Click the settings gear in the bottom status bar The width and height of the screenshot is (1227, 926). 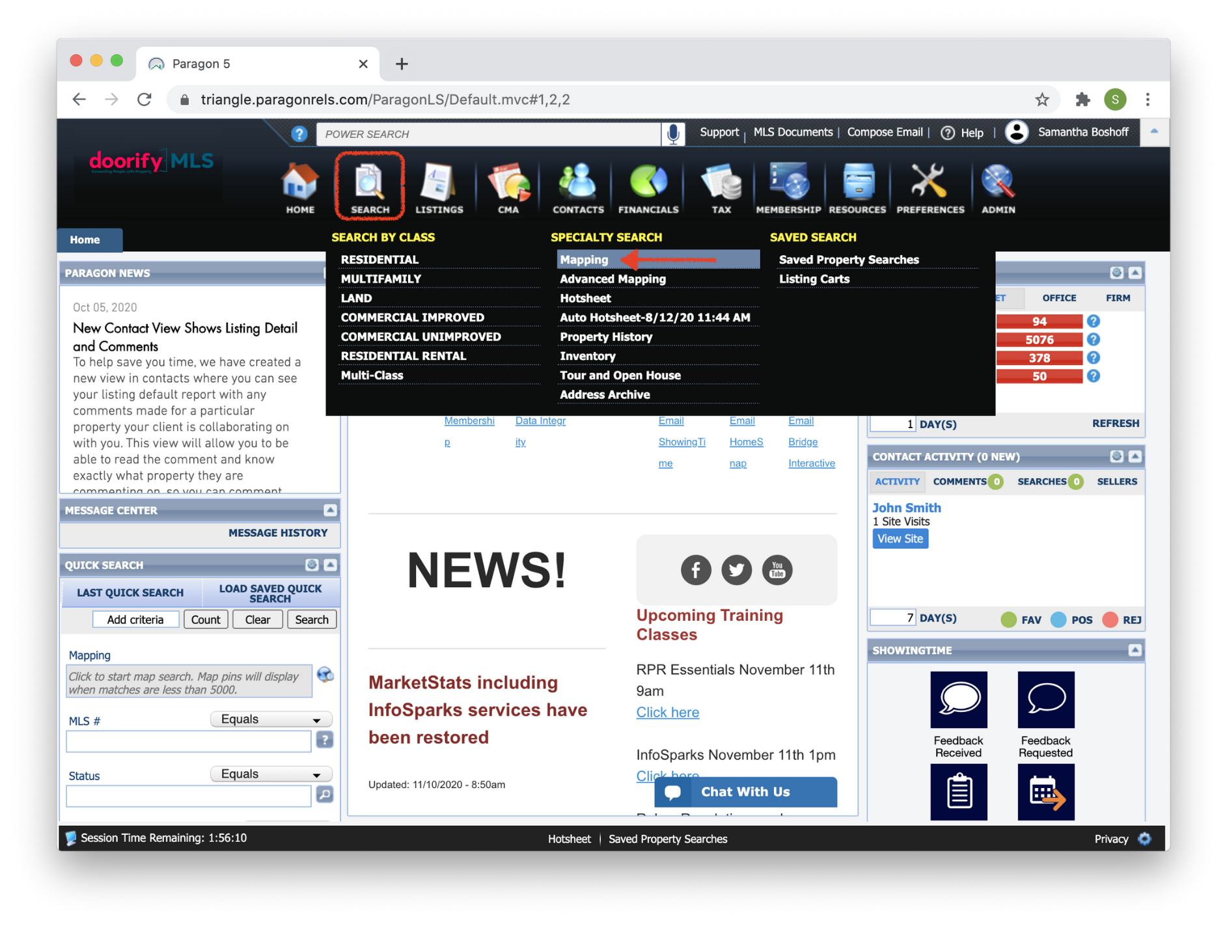pyautogui.click(x=1144, y=839)
